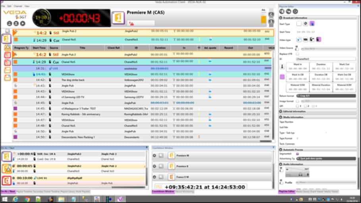The width and height of the screenshot is (361, 203).
Task: Open the Return format Crop 4/3 dropdown
Action: (326, 96)
